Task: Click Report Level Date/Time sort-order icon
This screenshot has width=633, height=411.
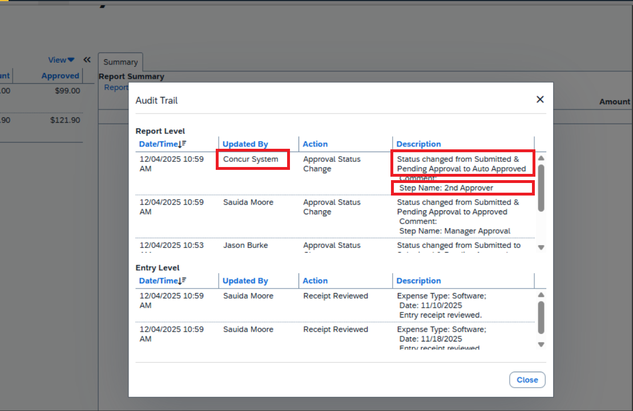Action: tap(183, 144)
